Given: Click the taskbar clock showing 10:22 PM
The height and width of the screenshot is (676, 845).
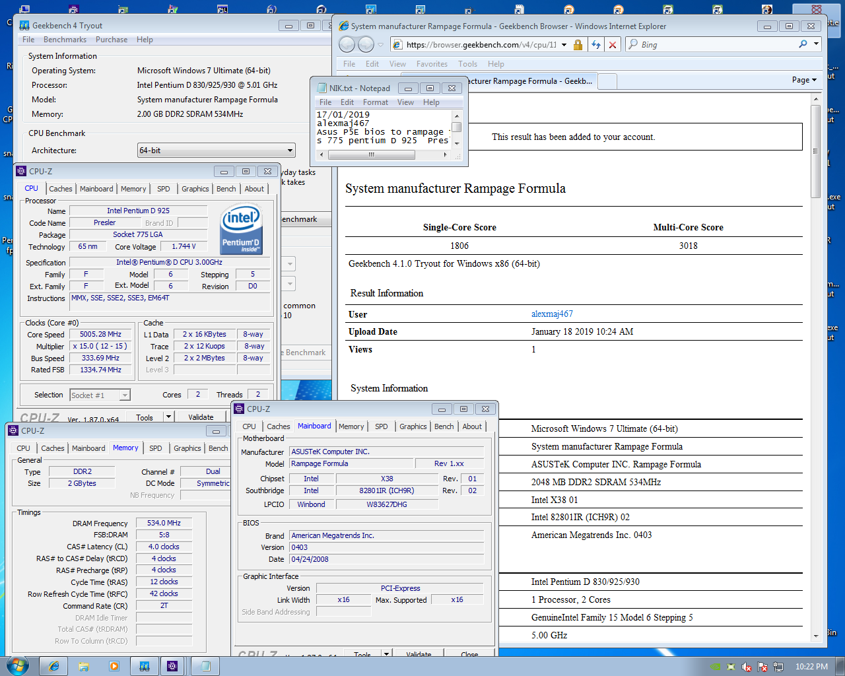Looking at the screenshot, I should pos(811,667).
